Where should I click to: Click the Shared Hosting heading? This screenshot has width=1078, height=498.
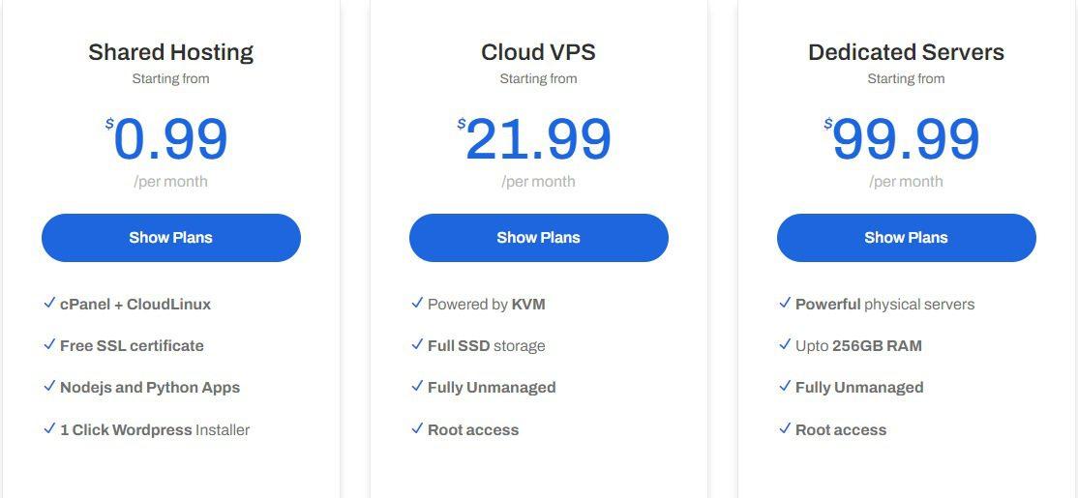171,52
